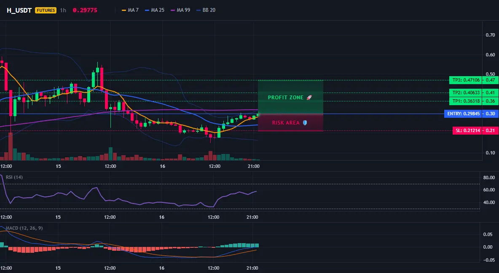Toggle the MA 99 legend item
Screen dimensions: 499x273
tap(180, 10)
